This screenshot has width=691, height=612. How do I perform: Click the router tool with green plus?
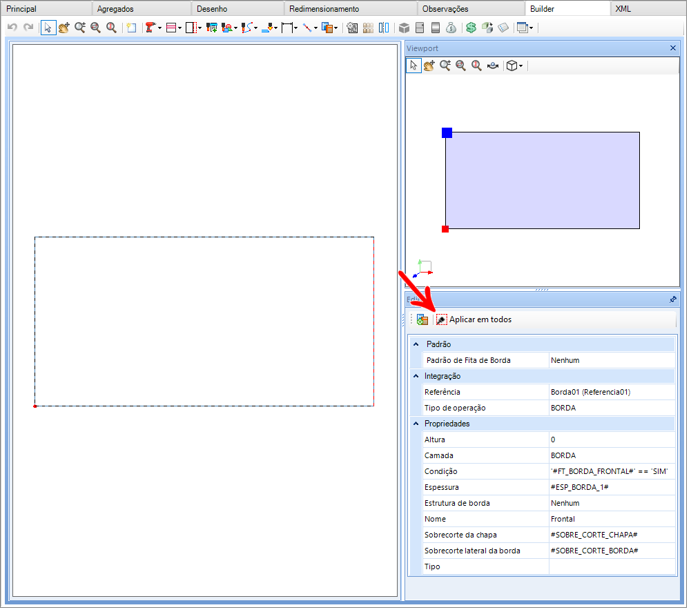click(x=212, y=28)
